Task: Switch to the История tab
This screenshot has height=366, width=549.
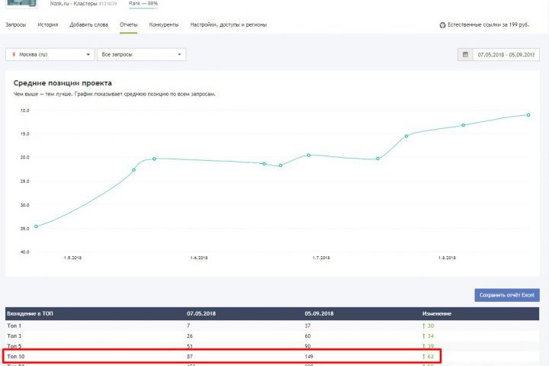Action: point(47,25)
